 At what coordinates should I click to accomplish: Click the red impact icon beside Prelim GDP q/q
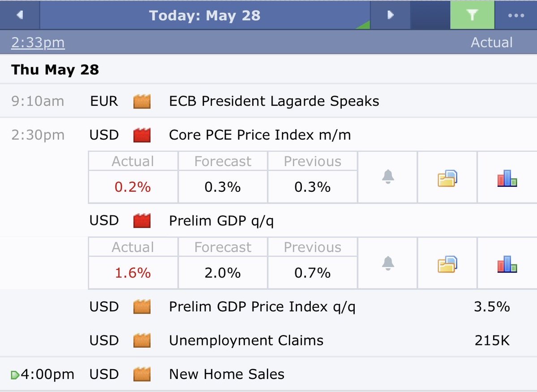pyautogui.click(x=142, y=220)
